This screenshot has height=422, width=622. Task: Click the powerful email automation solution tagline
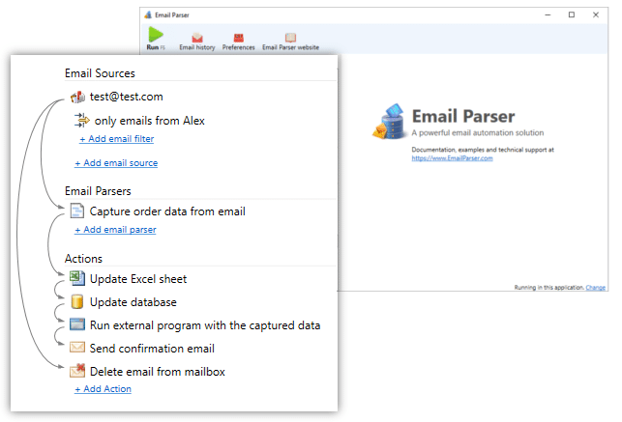pyautogui.click(x=478, y=133)
